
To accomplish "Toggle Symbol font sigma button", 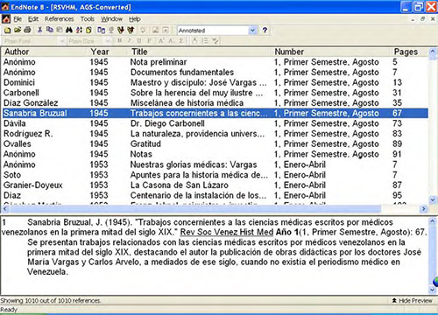I will tap(181, 41).
